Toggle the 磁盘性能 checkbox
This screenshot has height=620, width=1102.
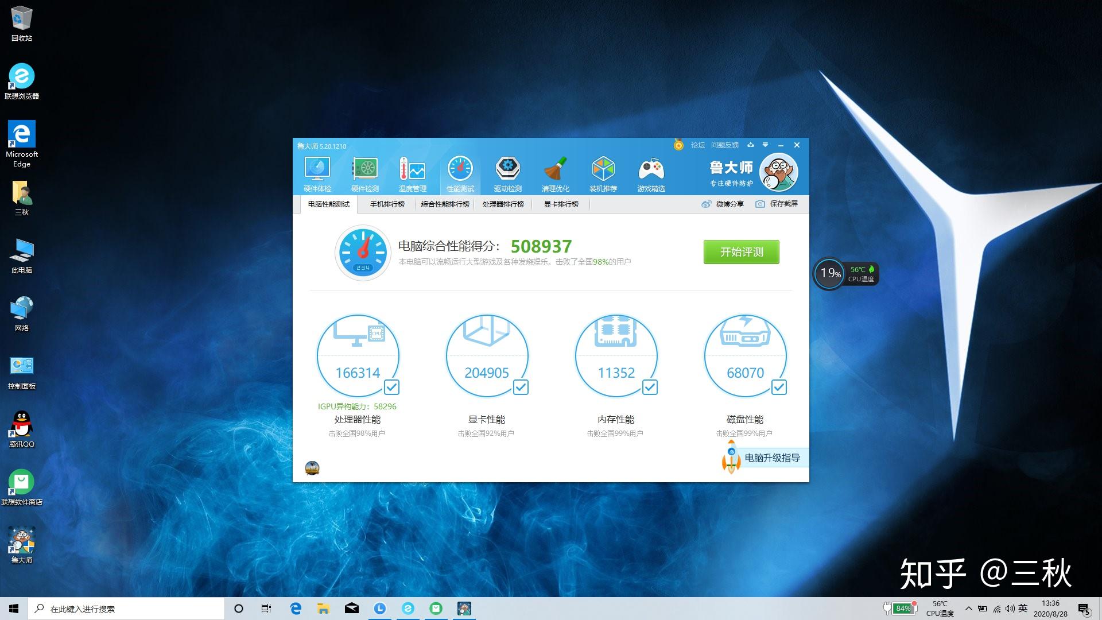coord(779,387)
